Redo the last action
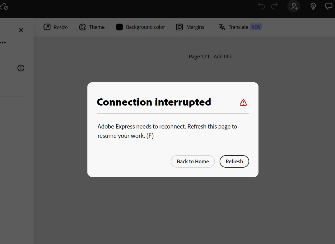This screenshot has width=335, height=244. 275,6
